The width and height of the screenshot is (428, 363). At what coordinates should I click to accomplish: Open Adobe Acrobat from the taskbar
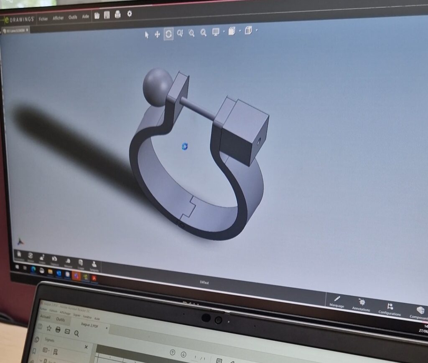tap(94, 278)
